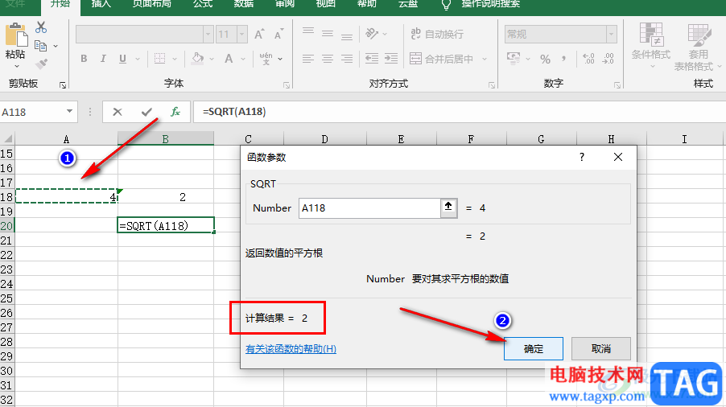This screenshot has width=726, height=407.
Task: Expand the Name Box dropdown arrow
Action: (69, 112)
